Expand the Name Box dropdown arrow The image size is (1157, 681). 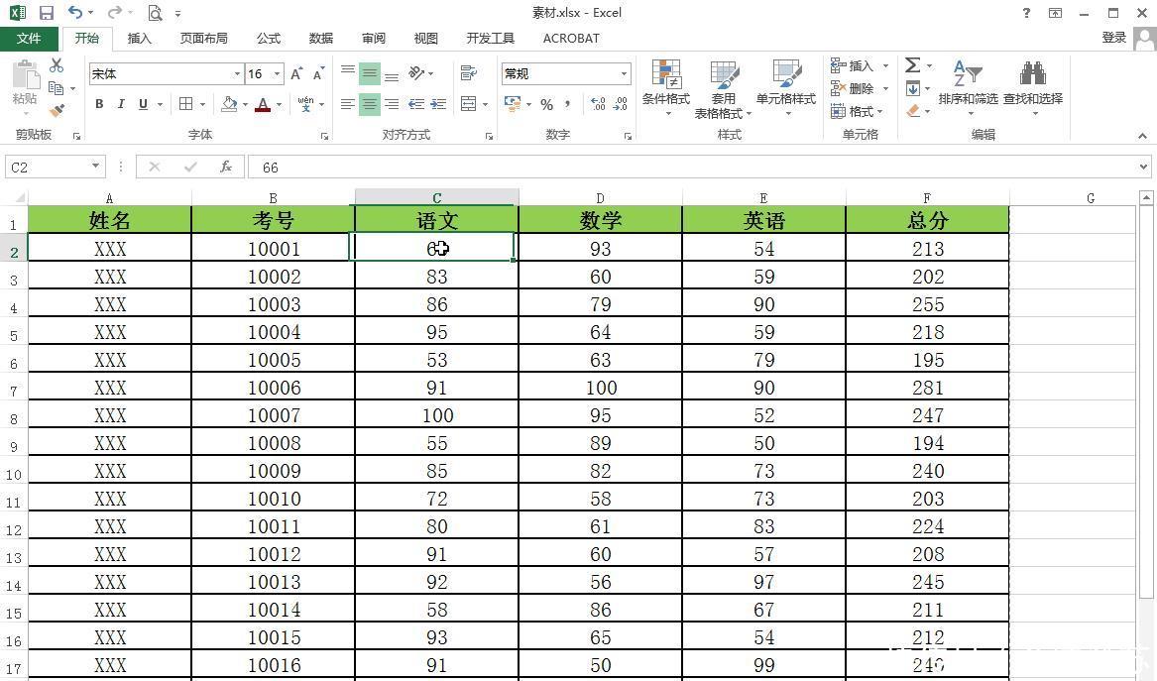(95, 167)
